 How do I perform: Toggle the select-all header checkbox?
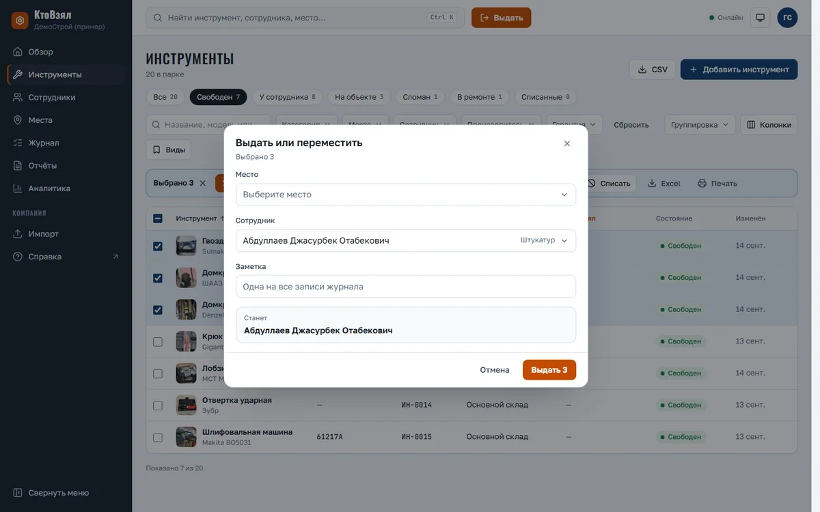(158, 218)
